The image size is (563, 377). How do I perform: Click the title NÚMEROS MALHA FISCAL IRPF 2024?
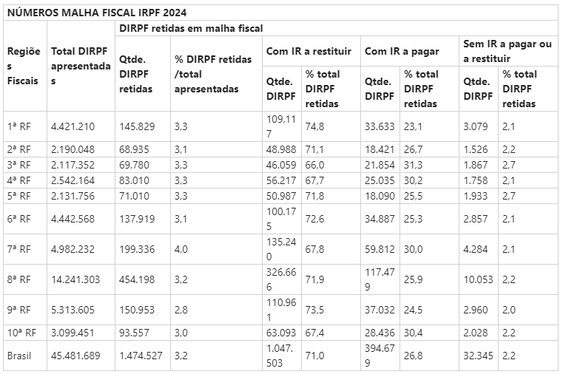[x=97, y=13]
